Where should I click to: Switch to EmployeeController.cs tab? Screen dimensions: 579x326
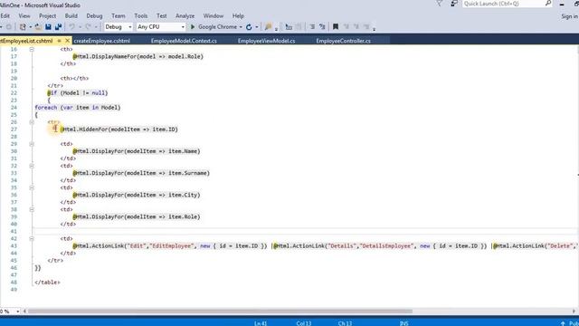[x=343, y=41]
